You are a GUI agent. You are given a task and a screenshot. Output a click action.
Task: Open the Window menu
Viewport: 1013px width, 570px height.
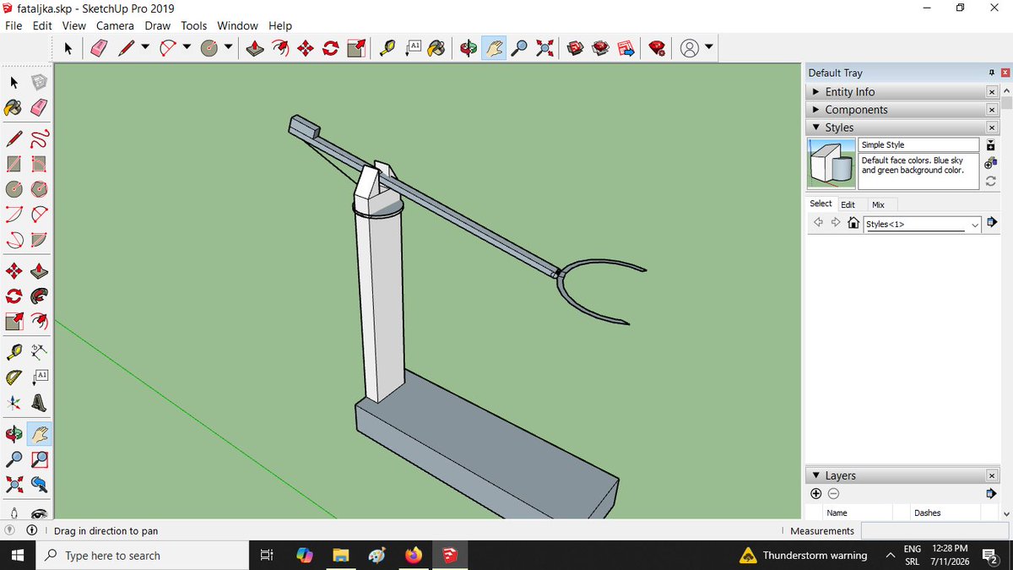[x=237, y=26]
